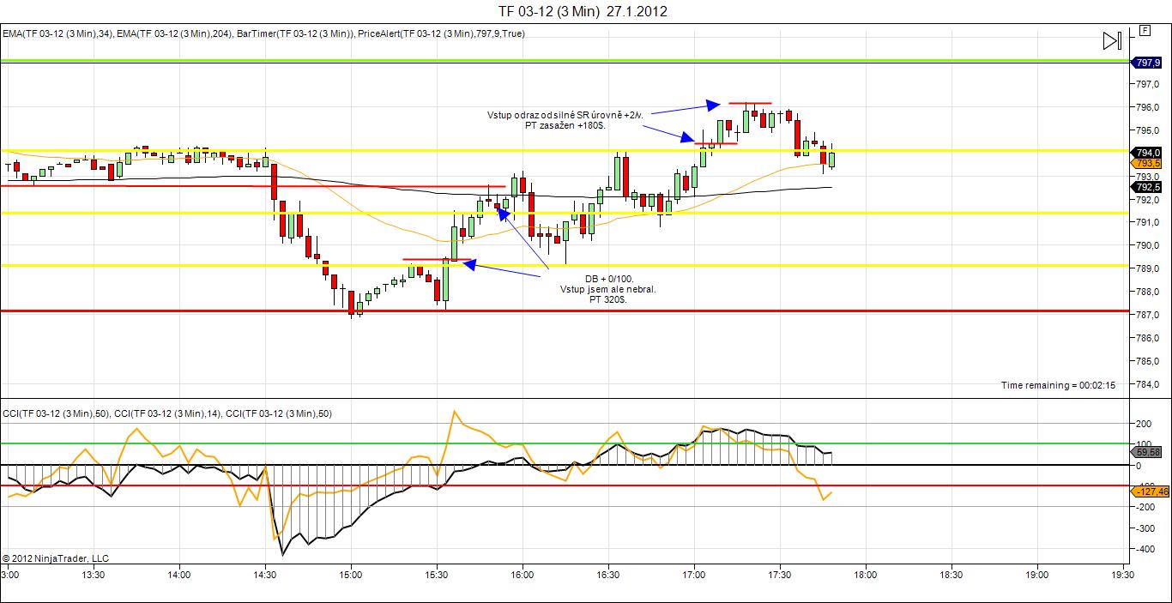This screenshot has height=603, width=1172.
Task: Select the 'DB + 0/100.' annotation text
Action: tap(609, 279)
